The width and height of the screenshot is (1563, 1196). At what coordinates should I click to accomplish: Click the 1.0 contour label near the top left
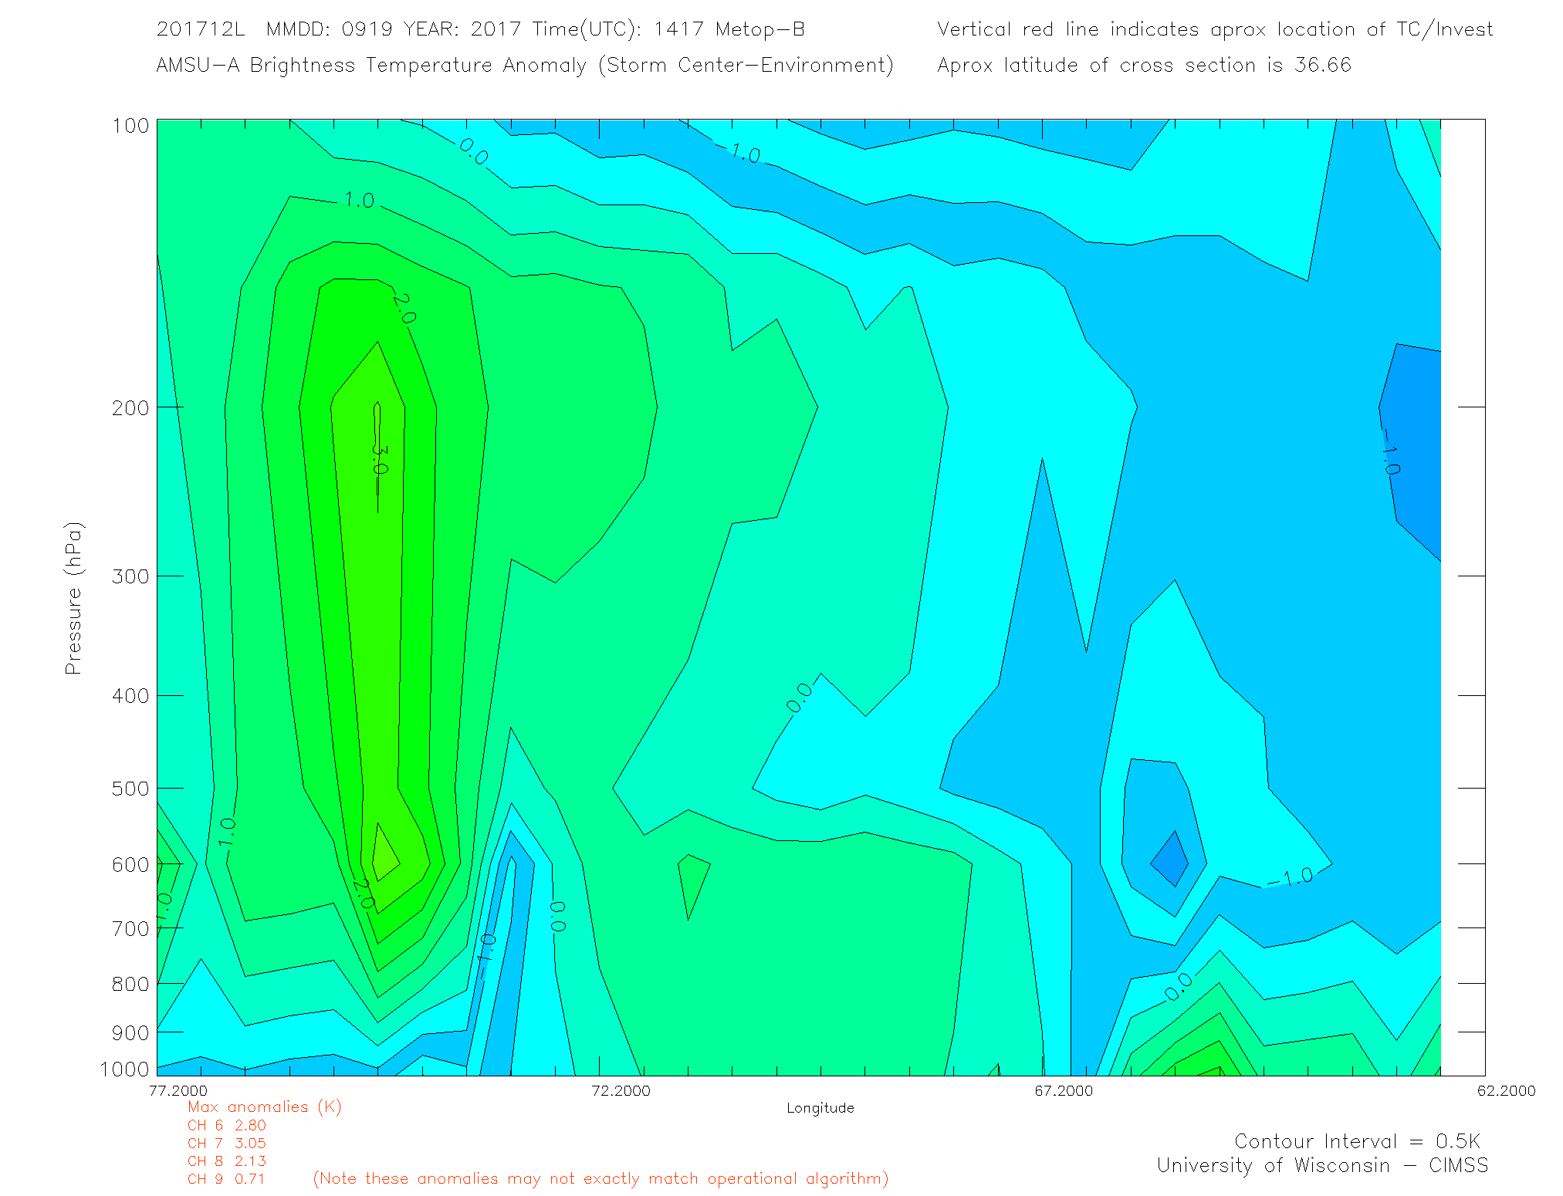point(359,201)
